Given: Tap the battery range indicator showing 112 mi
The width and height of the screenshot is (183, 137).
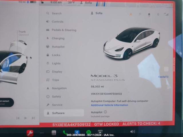Looking at the screenshot, I should point(27,2).
